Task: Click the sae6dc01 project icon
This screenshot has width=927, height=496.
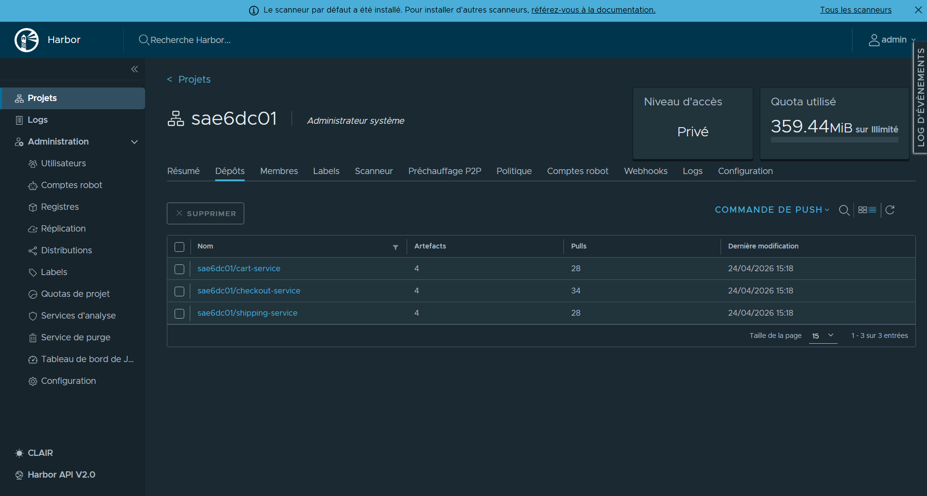Action: tap(176, 118)
